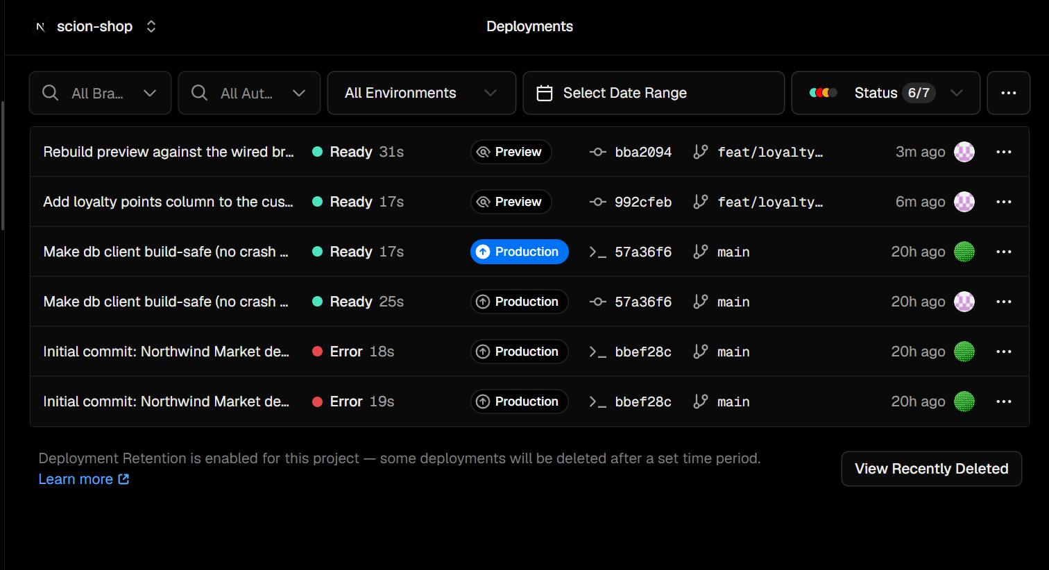Click the green avatar on blue Production row
The image size is (1049, 570).
click(x=964, y=252)
